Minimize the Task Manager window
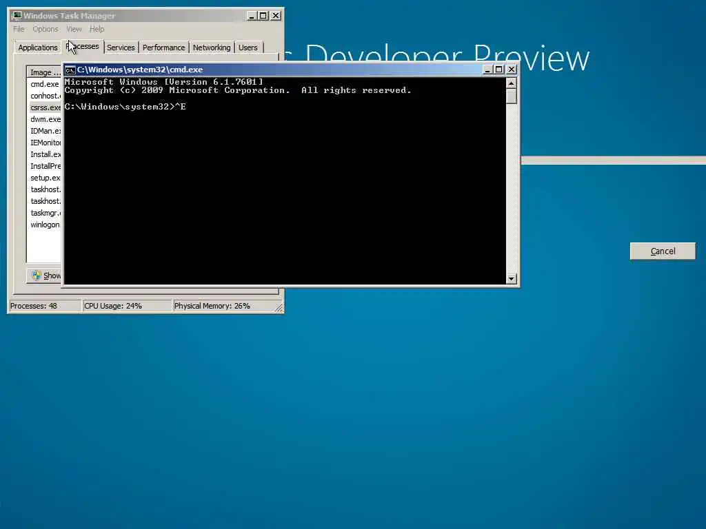The height and width of the screenshot is (529, 706). coord(252,16)
